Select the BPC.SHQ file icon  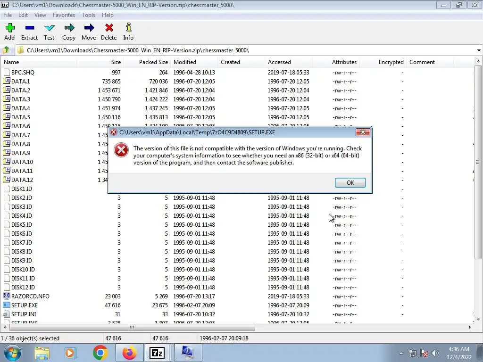click(7, 72)
